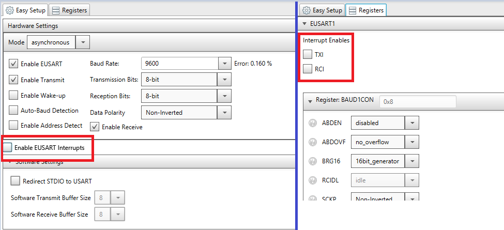The image size is (504, 230).
Task: Check the Enable EUSART Interrupts checkbox
Action: pyautogui.click(x=7, y=148)
